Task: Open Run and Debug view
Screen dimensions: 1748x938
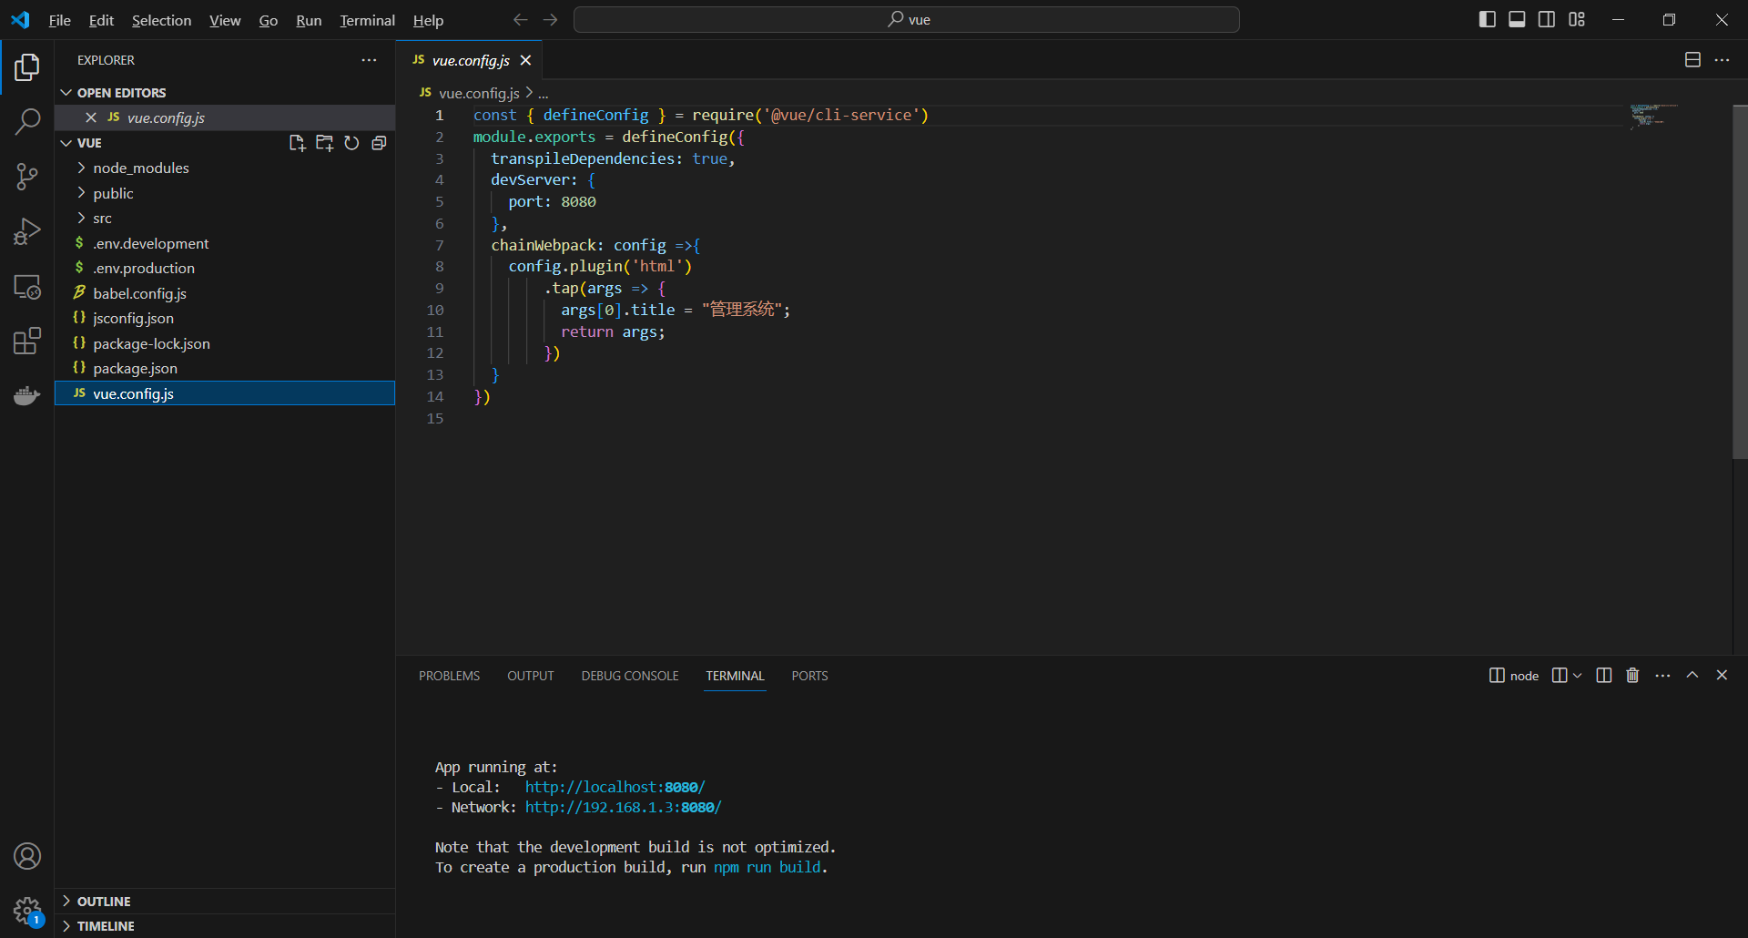Action: (x=27, y=231)
